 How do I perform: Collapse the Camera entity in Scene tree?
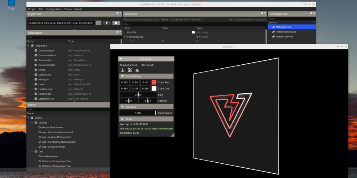32,123
